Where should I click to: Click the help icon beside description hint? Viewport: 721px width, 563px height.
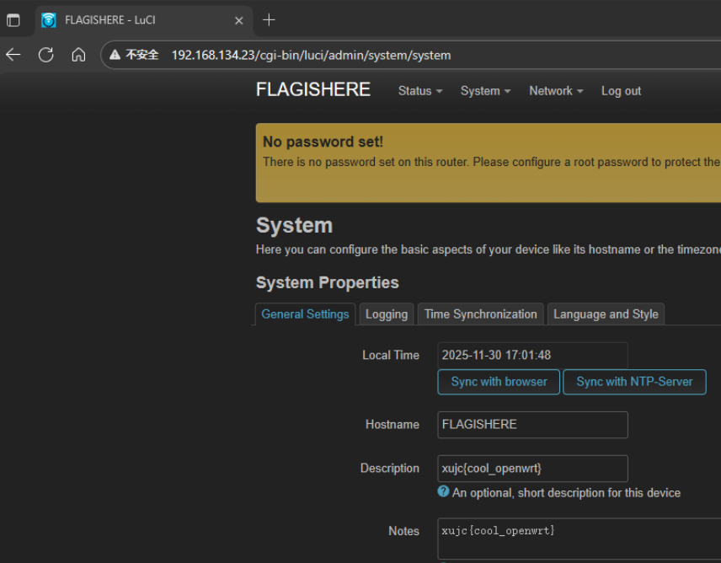click(443, 491)
